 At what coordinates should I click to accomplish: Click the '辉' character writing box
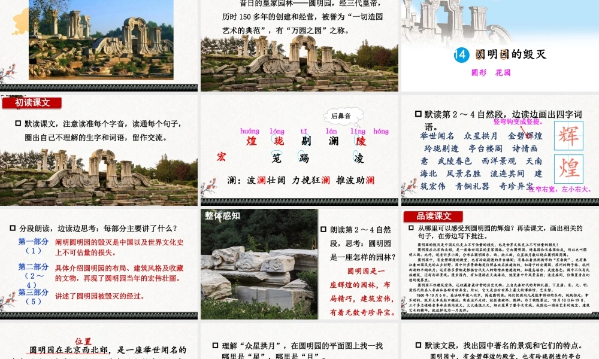click(569, 136)
